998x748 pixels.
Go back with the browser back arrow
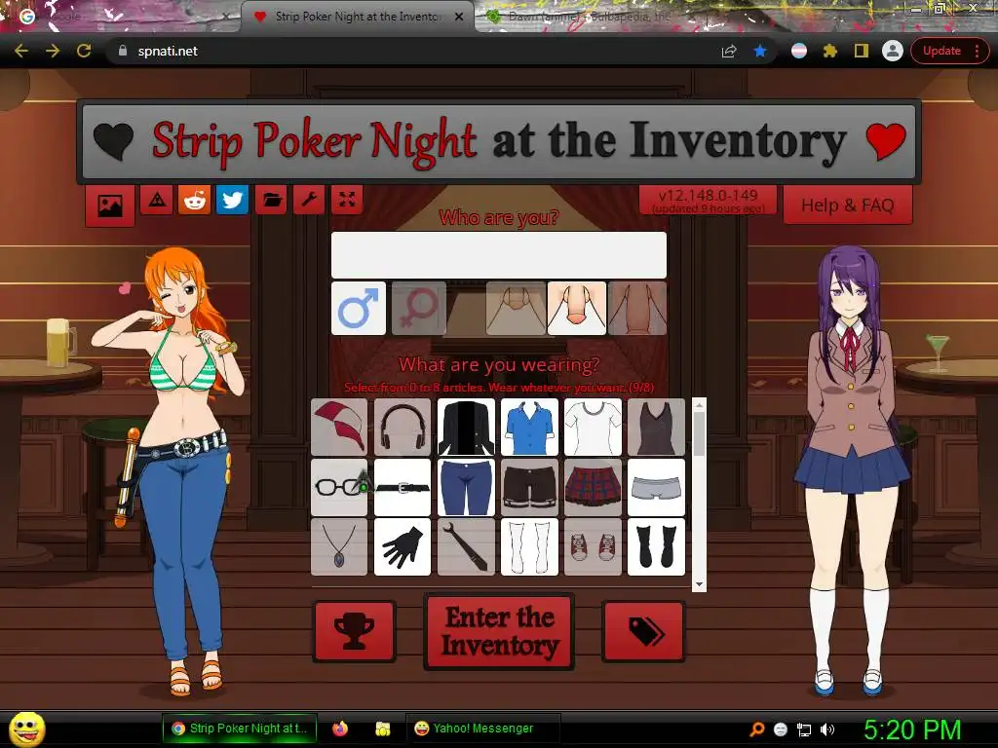click(x=21, y=51)
